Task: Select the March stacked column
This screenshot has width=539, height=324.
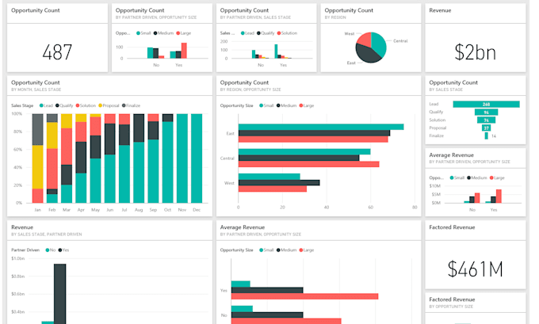Action: point(67,158)
